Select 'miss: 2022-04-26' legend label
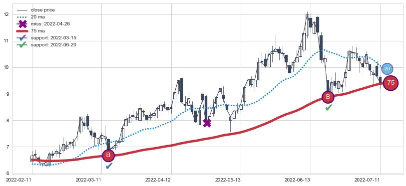The width and height of the screenshot is (406, 186). point(50,24)
